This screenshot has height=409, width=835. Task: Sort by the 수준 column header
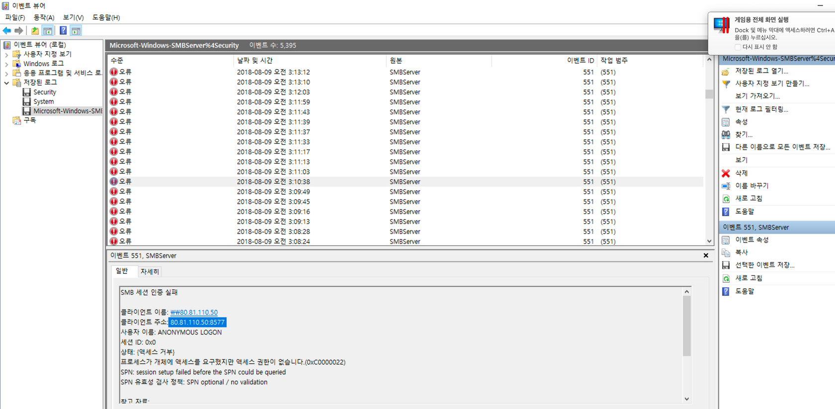click(x=170, y=60)
